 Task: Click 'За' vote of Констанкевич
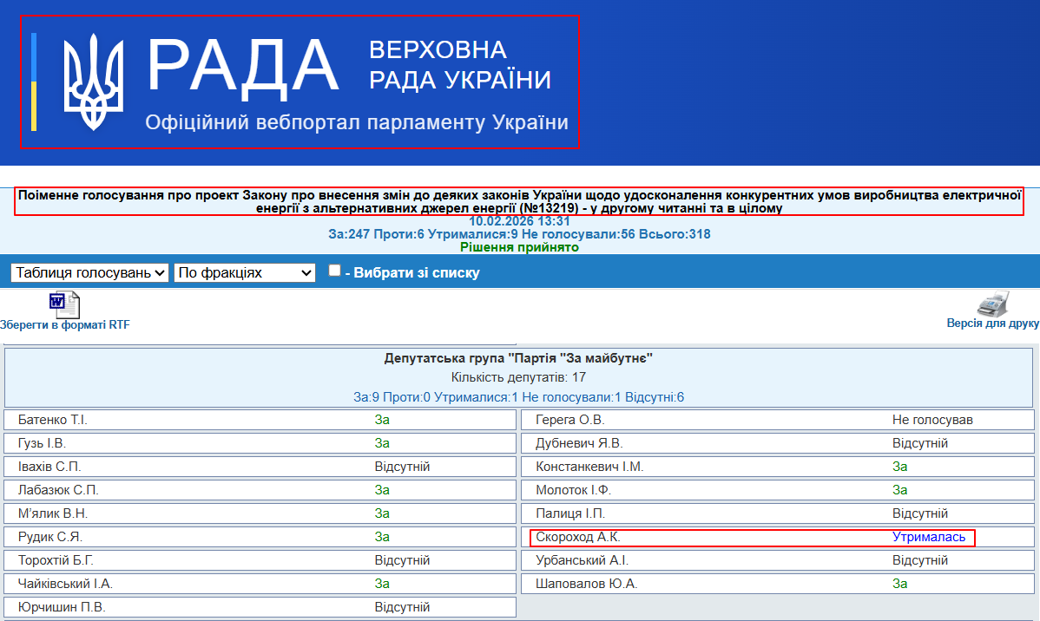pyautogui.click(x=900, y=467)
